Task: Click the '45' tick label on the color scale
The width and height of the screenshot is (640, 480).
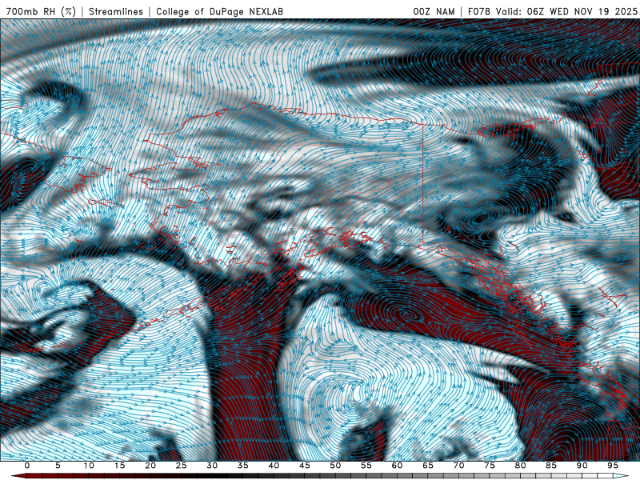Action: [305, 466]
